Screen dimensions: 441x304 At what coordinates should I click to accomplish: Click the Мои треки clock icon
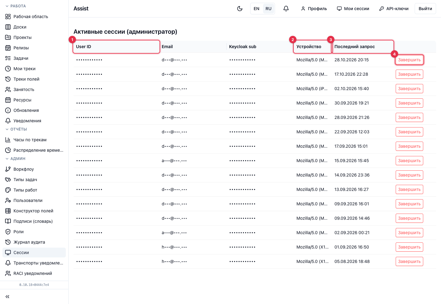(8, 69)
